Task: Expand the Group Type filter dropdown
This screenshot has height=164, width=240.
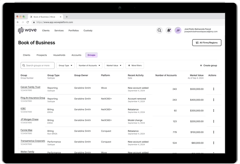Action: 65,65
